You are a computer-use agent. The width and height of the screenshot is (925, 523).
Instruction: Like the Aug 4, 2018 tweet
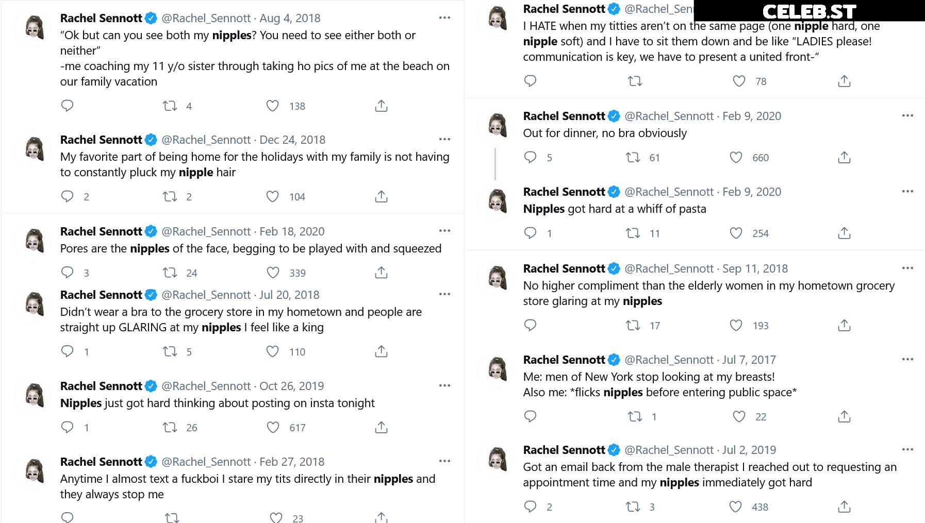point(272,106)
